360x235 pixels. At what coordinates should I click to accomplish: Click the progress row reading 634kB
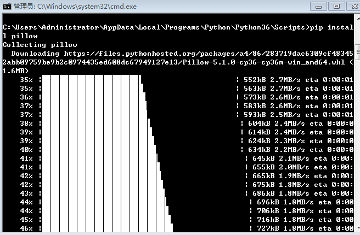(187, 150)
